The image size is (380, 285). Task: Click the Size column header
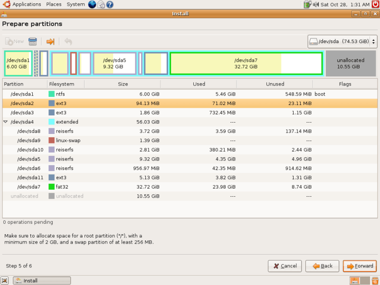[123, 84]
